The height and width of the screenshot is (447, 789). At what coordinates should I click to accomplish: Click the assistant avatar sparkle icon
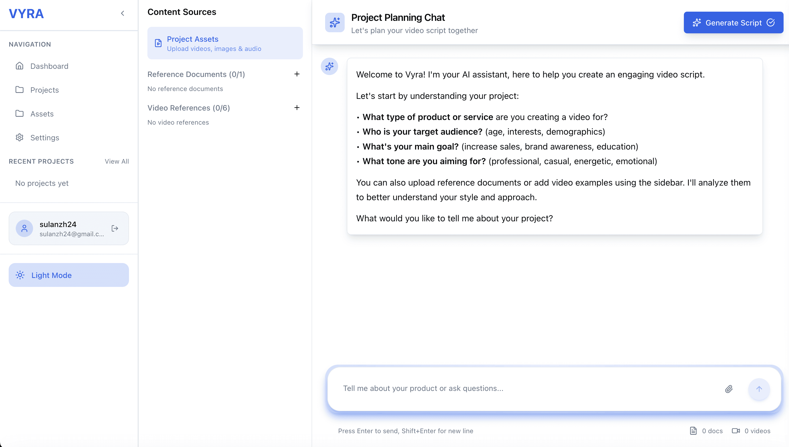coord(329,66)
